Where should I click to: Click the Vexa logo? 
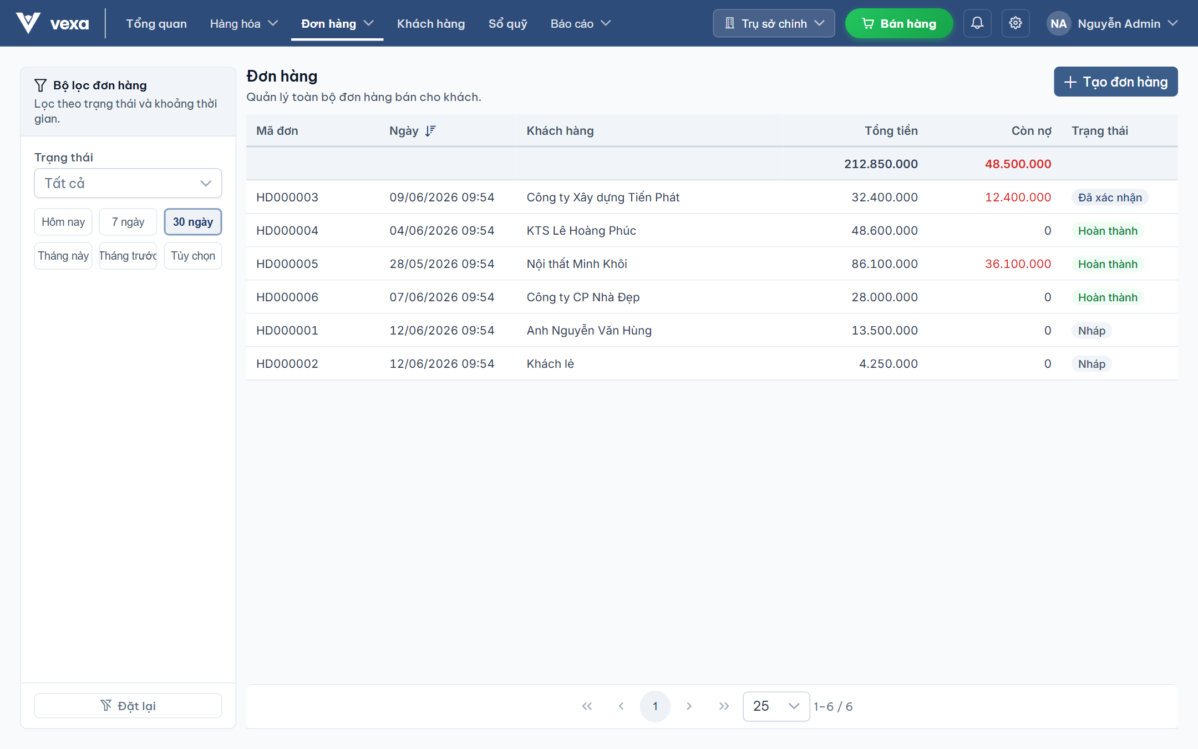[52, 23]
